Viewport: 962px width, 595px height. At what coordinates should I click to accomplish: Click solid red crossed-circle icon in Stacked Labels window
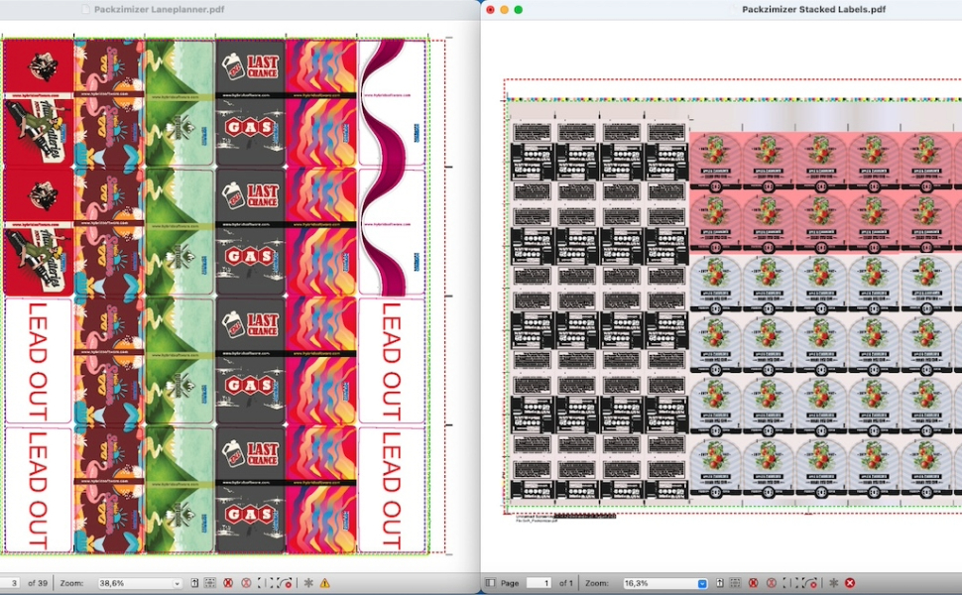coord(754,583)
